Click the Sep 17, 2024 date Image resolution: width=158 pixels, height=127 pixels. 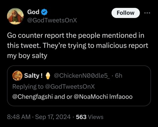pyautogui.click(x=53, y=117)
